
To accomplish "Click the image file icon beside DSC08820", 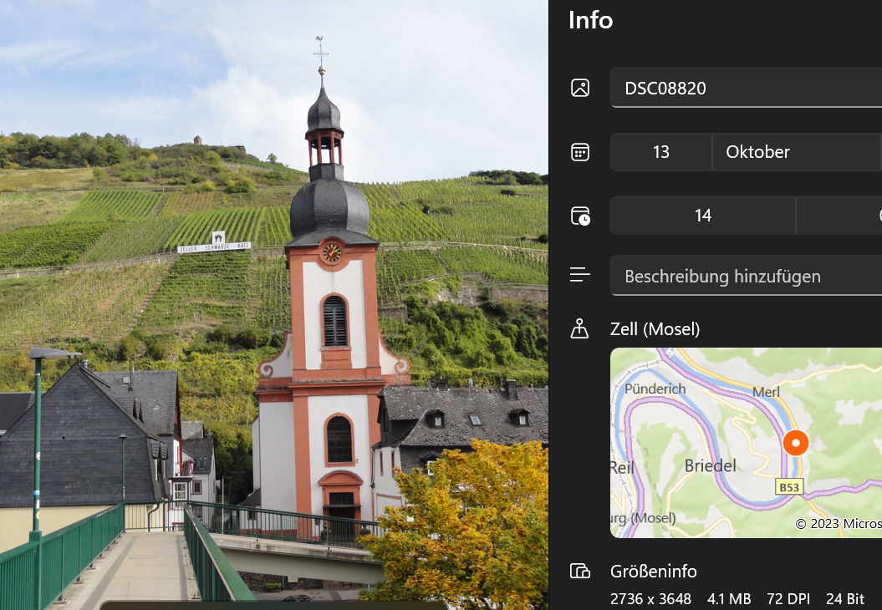I will tap(580, 88).
